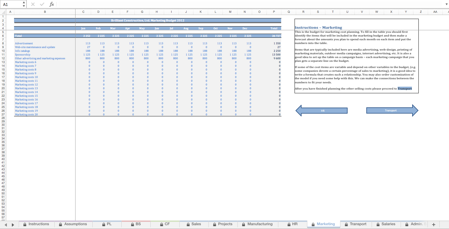Open the BS sheet tab
The height and width of the screenshot is (229, 449).
pos(136,224)
